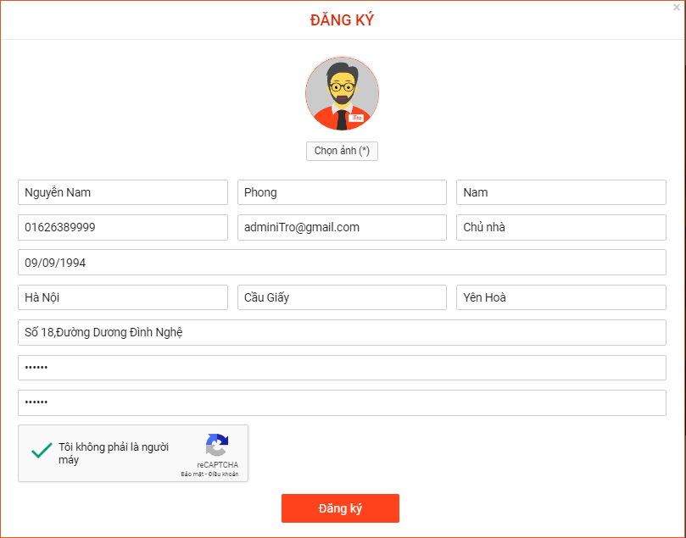Screen dimensions: 686x538
Task: Open reCAPTCHA 'Bảo mật' privacy link
Action: click(193, 474)
